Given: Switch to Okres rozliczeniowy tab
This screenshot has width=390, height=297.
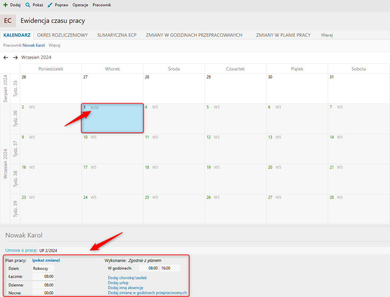Looking at the screenshot, I should coord(62,35).
